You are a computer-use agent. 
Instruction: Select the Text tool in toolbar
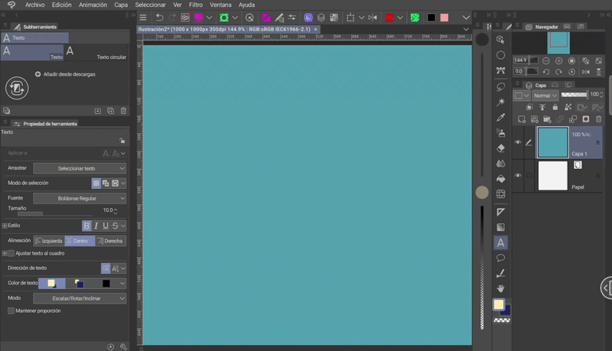point(500,243)
